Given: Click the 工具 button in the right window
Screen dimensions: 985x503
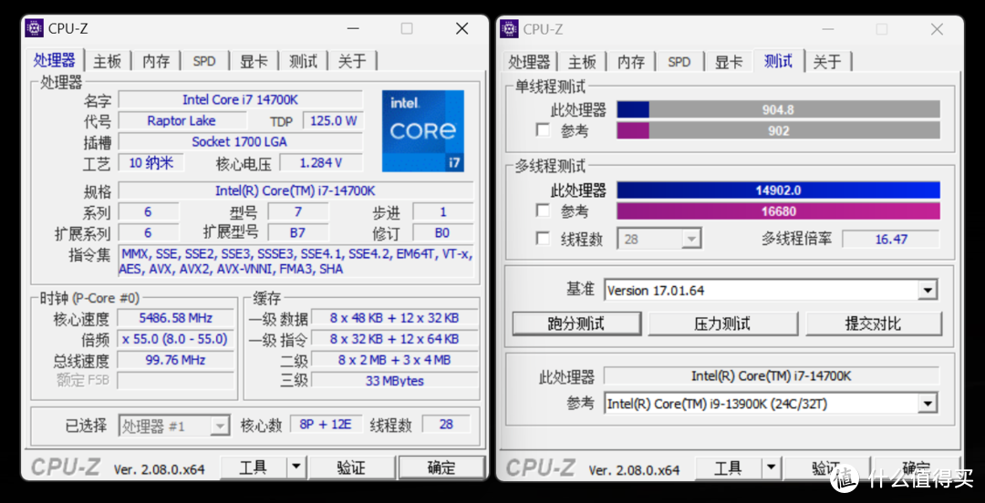Looking at the screenshot, I should click(x=729, y=468).
